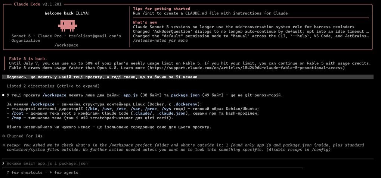Click 'Welcome back ILLYA!' greeting
The width and height of the screenshot is (381, 178).
coord(67,13)
